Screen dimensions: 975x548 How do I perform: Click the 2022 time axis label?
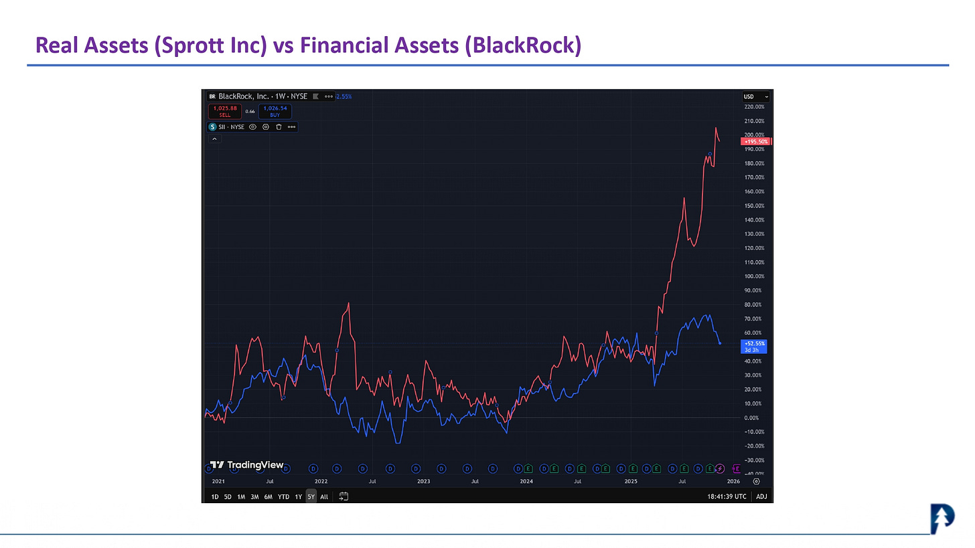(321, 481)
